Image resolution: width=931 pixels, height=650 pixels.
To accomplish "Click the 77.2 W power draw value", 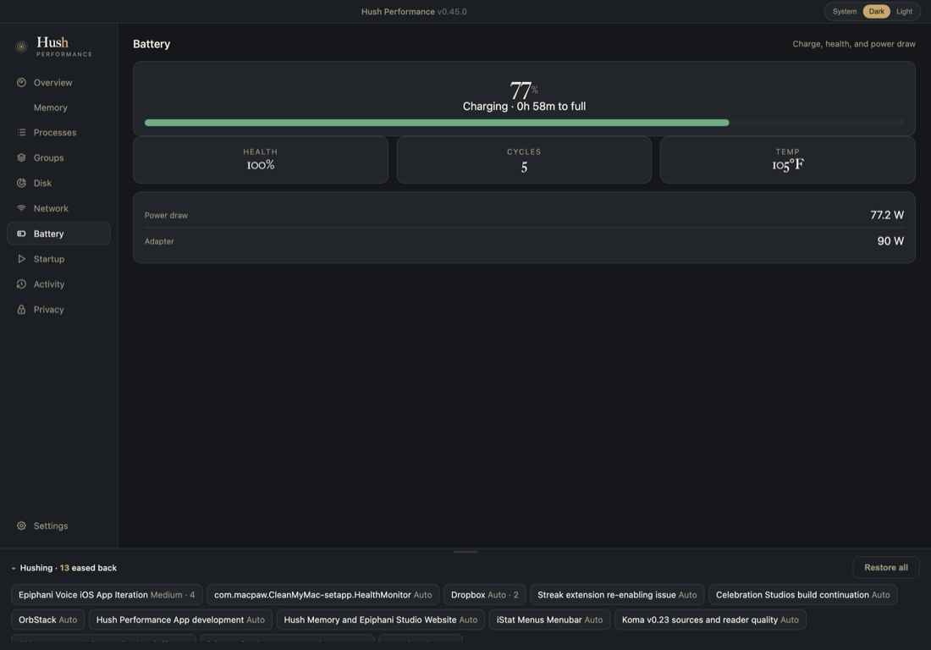I will (x=887, y=215).
